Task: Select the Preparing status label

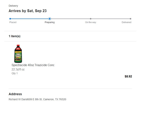Action: [50, 22]
